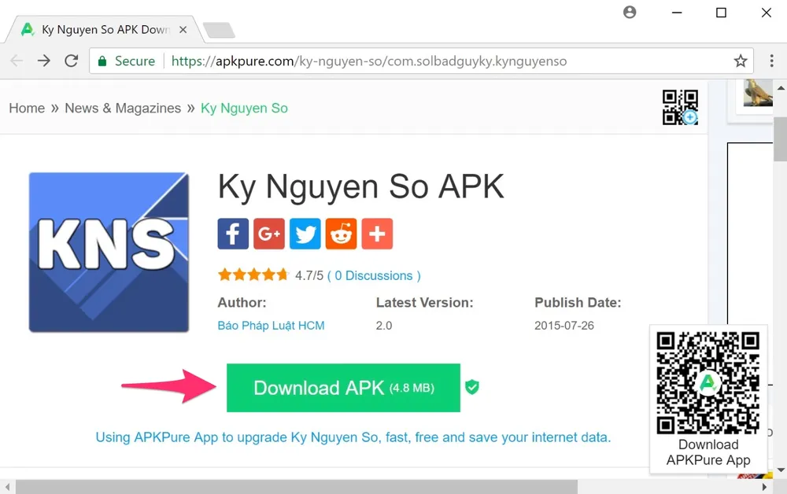Viewport: 787px width, 494px height.
Task: Click the Download APK (4.8 MB) button
Action: pos(343,388)
